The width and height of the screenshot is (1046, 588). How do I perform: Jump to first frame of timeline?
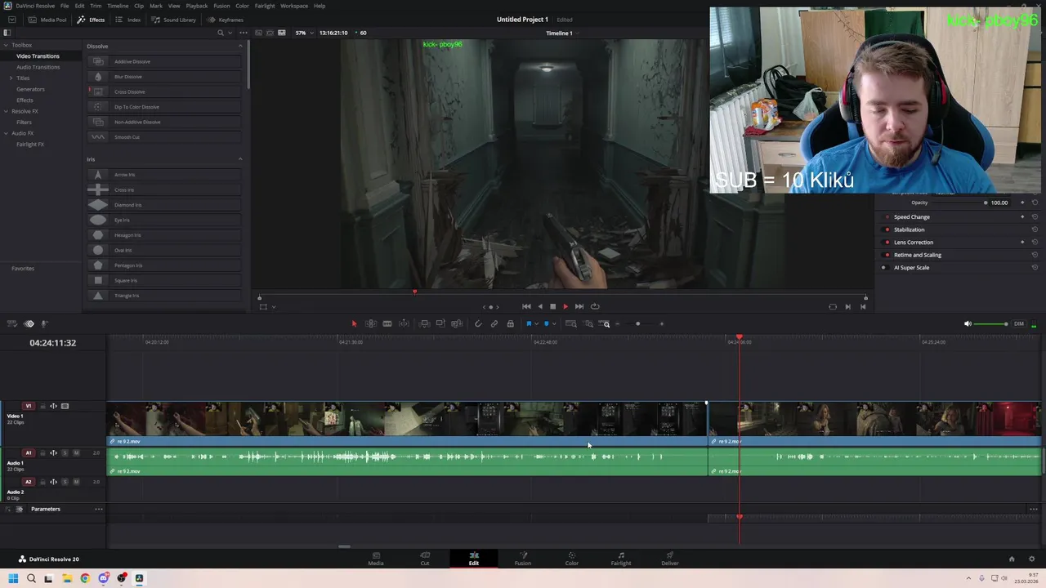click(x=526, y=306)
